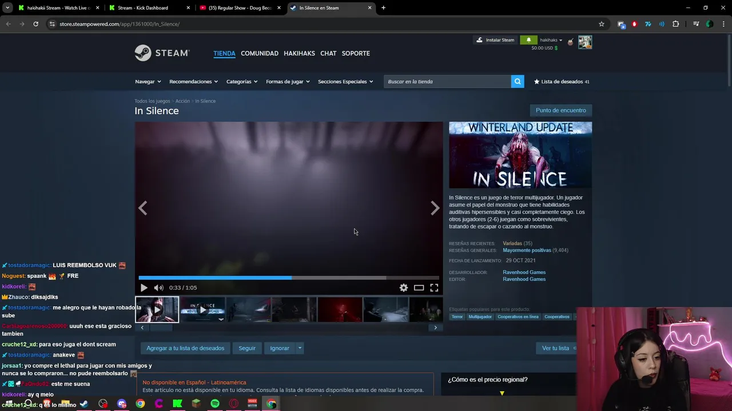Click Todos los juegos breadcrumb
This screenshot has width=732, height=411.
point(152,101)
